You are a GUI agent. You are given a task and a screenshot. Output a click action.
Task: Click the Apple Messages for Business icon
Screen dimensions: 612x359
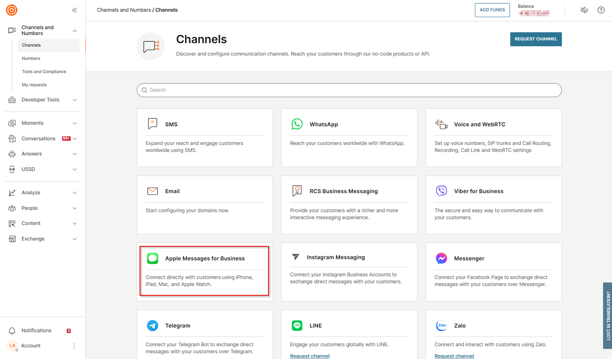(153, 258)
